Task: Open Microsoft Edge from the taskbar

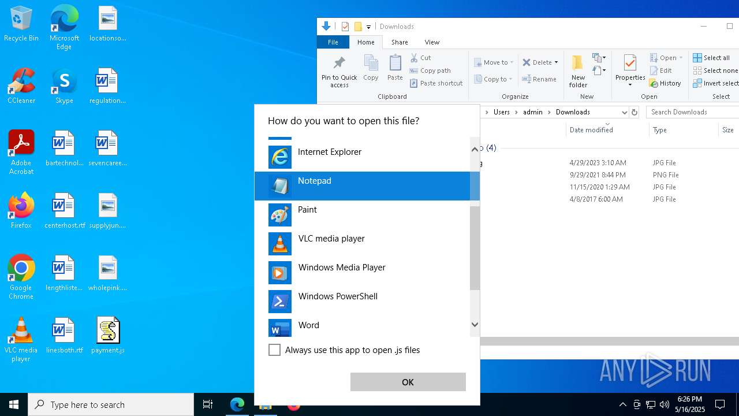Action: click(x=237, y=404)
